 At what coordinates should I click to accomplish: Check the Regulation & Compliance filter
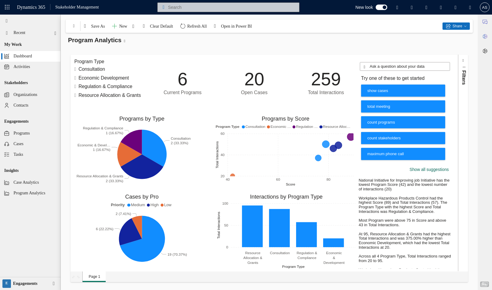(x=75, y=87)
